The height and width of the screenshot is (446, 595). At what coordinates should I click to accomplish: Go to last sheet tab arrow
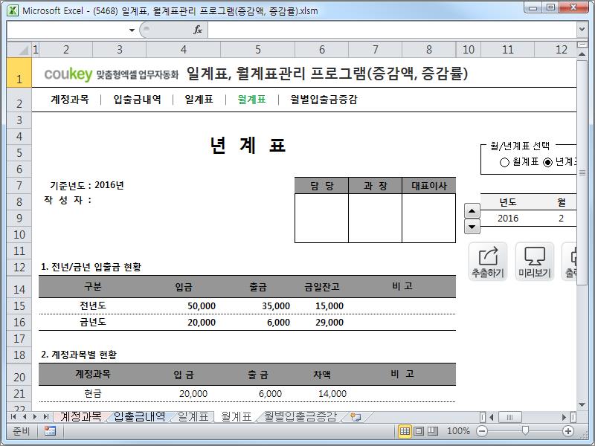point(46,417)
